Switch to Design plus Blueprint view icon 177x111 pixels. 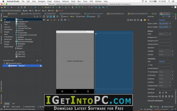[54, 16]
